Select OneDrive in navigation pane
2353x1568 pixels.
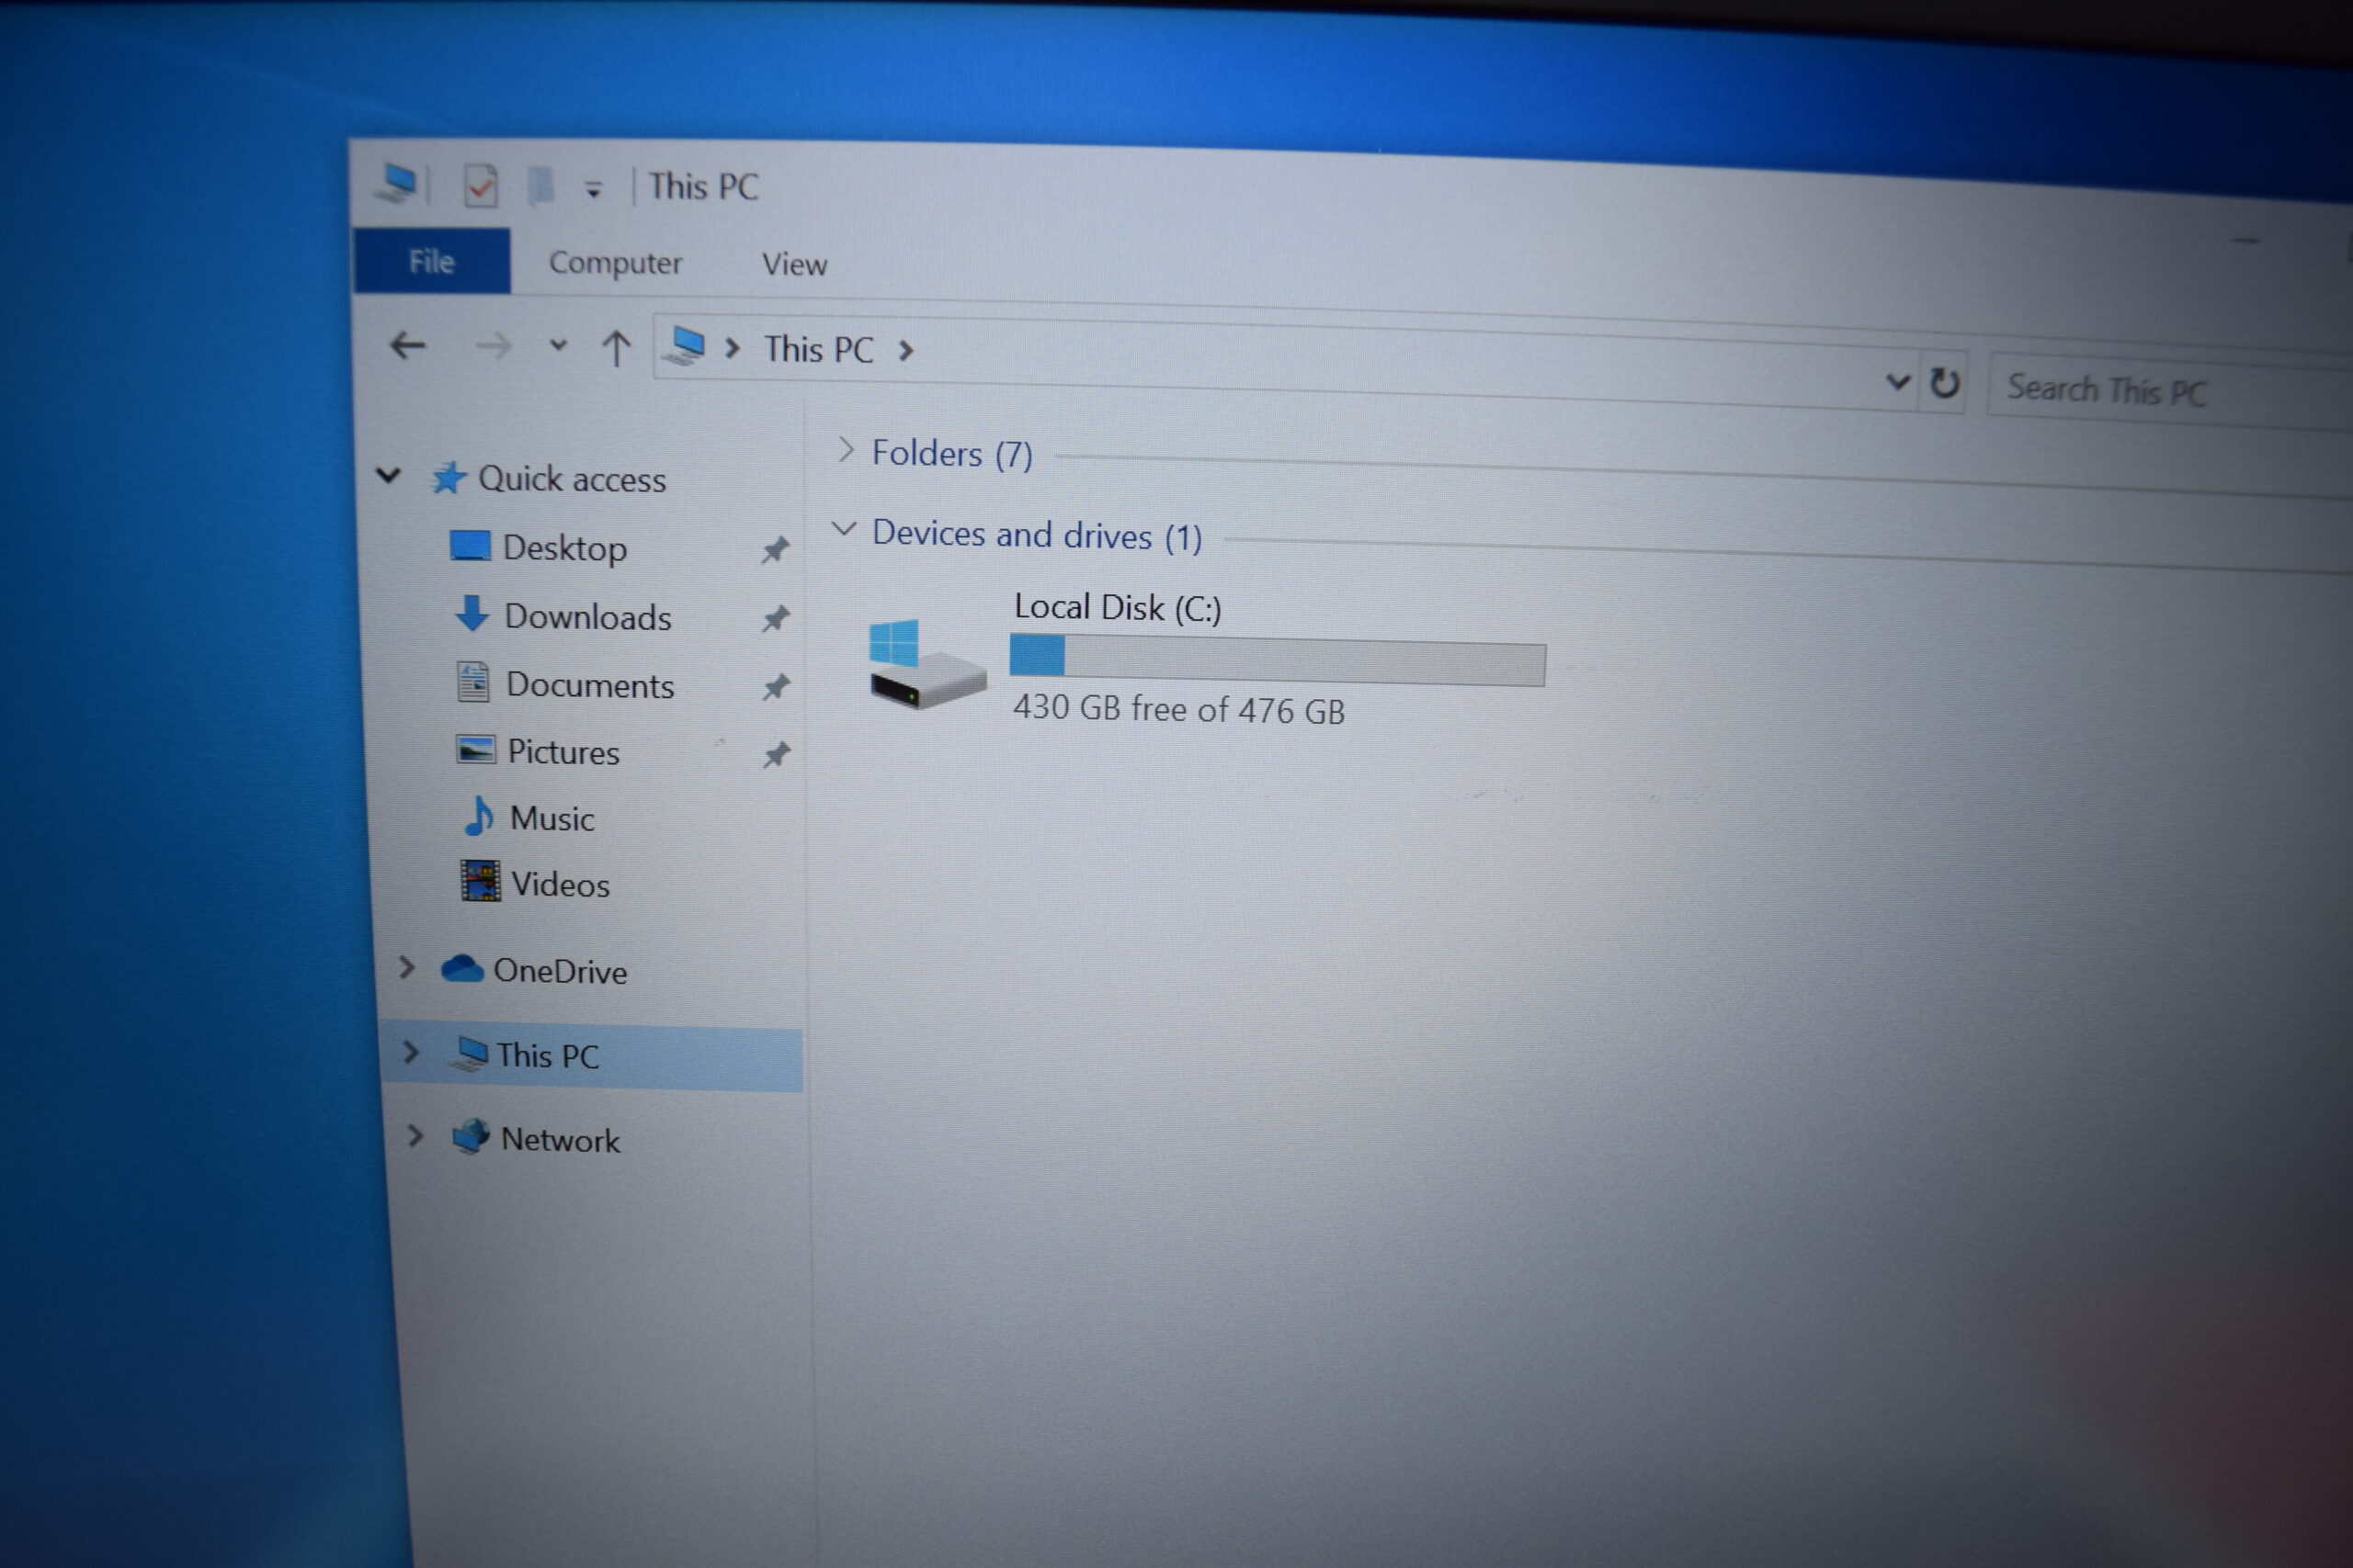pyautogui.click(x=559, y=971)
